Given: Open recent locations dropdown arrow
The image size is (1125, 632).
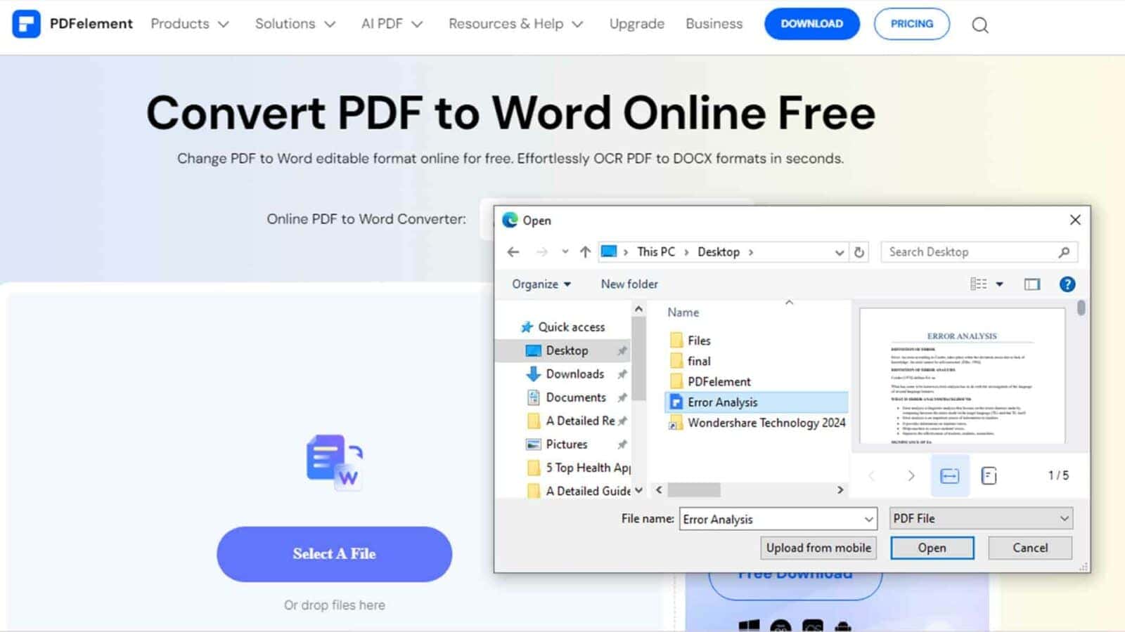Looking at the screenshot, I should click(565, 252).
